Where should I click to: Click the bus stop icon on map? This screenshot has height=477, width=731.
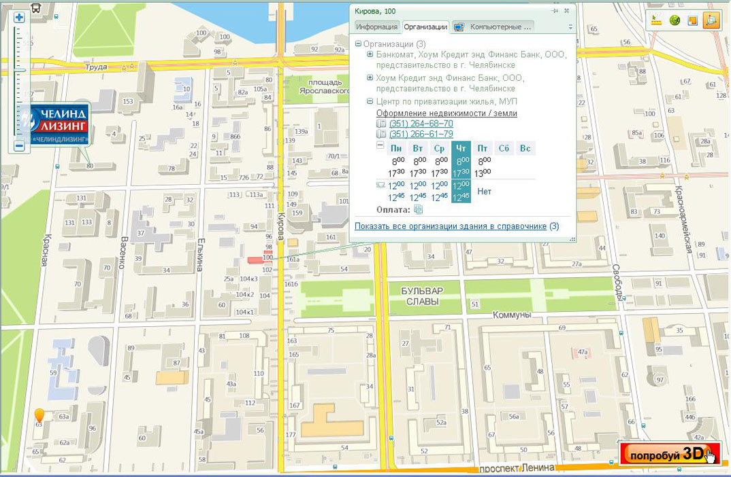coord(35,8)
